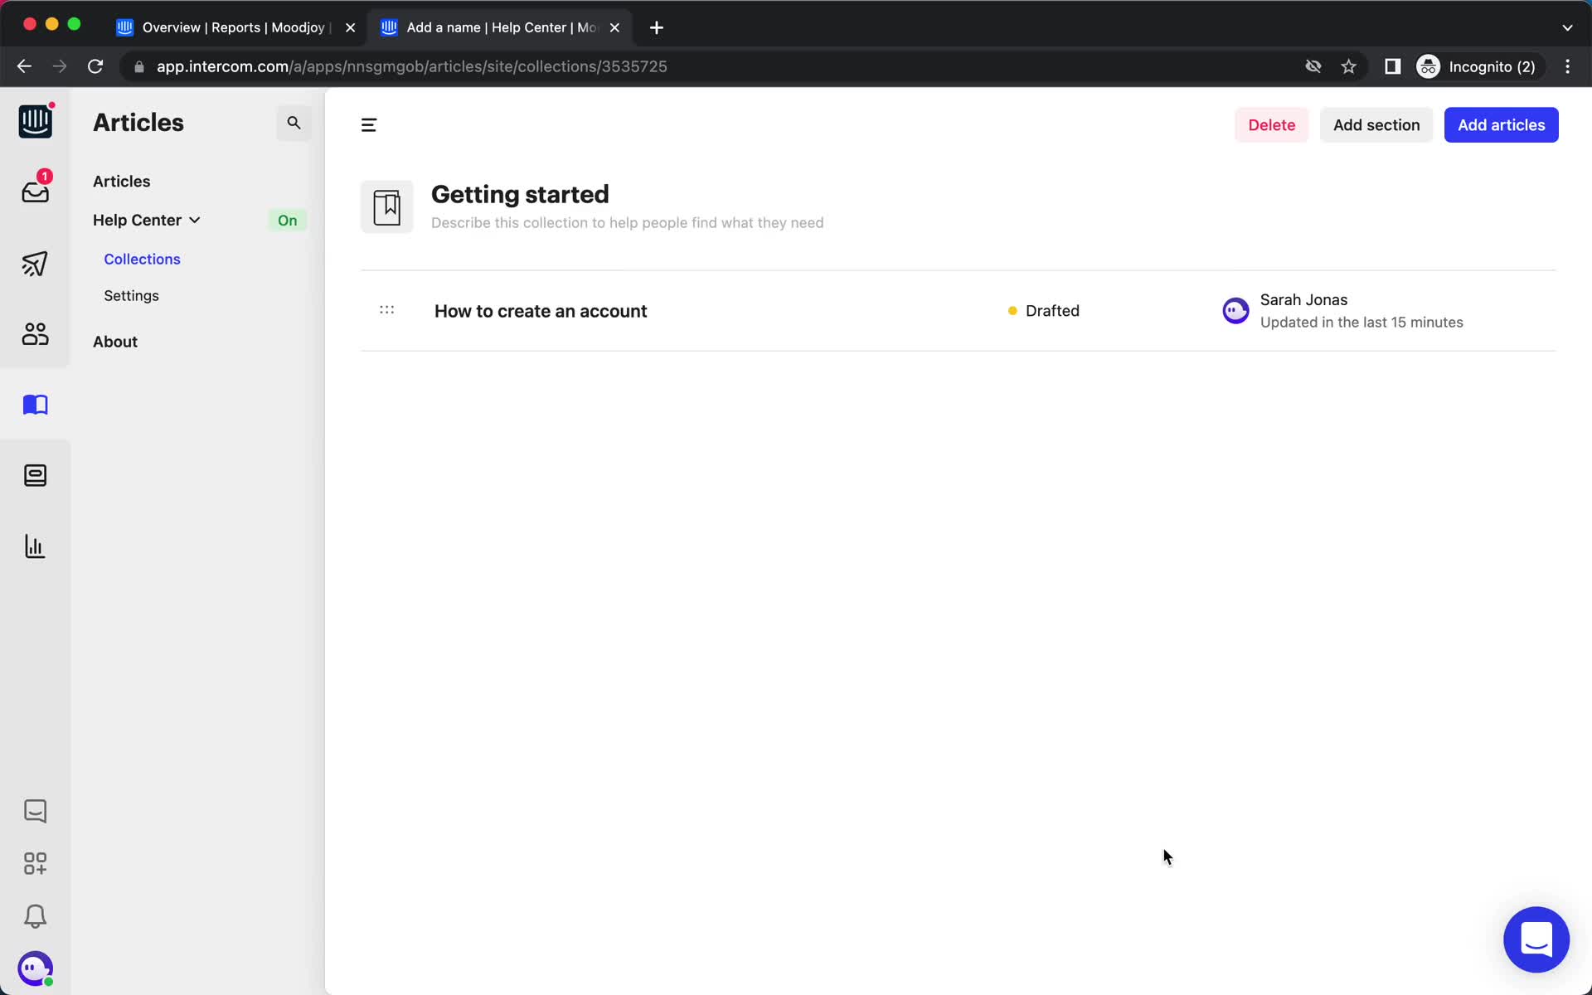Expand the Help Center navigation section

pos(194,219)
